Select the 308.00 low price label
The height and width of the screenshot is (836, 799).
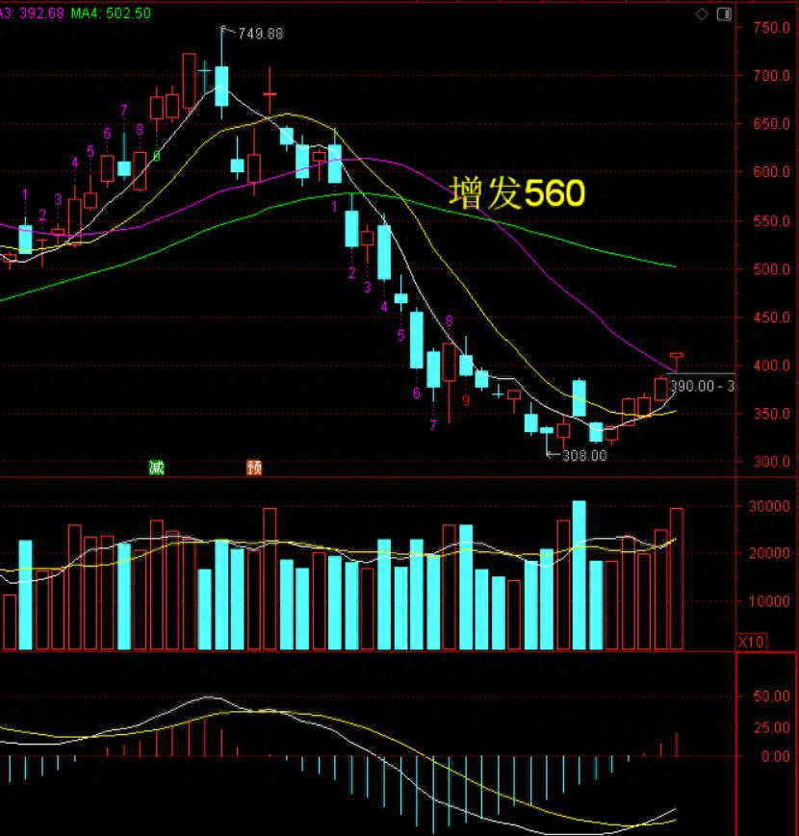584,455
